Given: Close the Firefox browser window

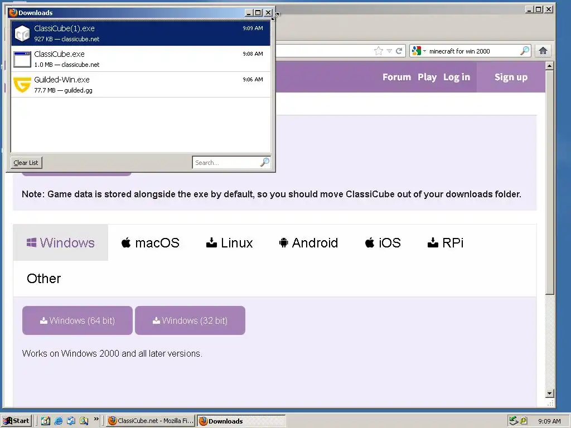Looking at the screenshot, I should [x=549, y=9].
